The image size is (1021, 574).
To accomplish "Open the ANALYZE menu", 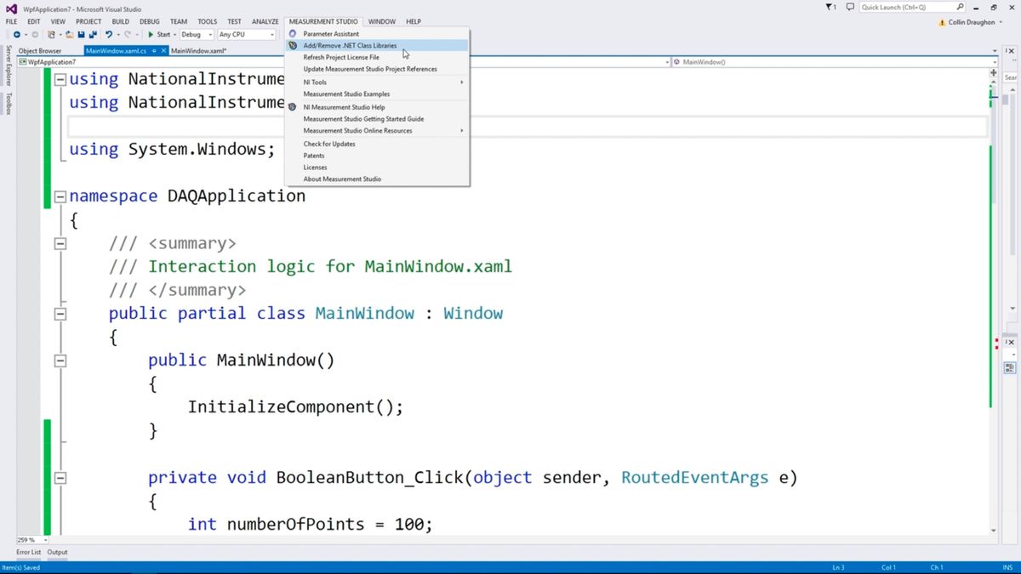I will pos(265,21).
